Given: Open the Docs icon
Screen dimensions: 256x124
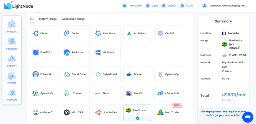Looking at the screenshot, I should tap(148, 6).
